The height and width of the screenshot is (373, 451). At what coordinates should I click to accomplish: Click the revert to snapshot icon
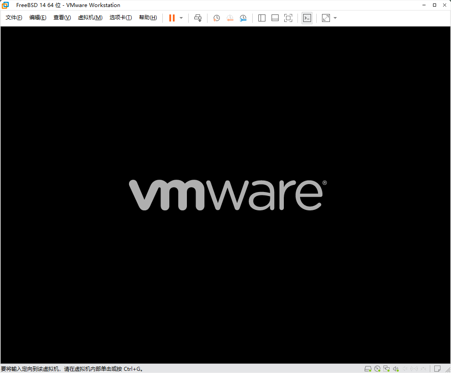click(x=230, y=18)
